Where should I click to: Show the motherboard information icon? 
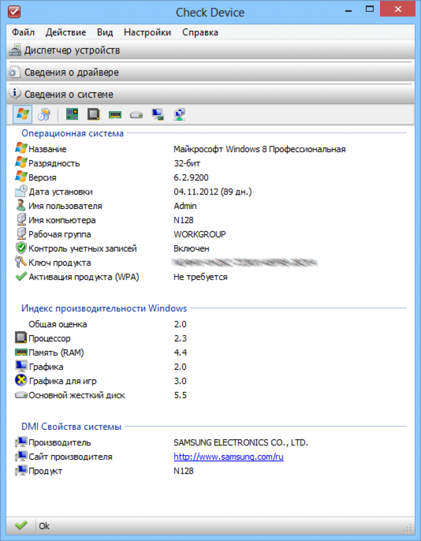tap(72, 114)
